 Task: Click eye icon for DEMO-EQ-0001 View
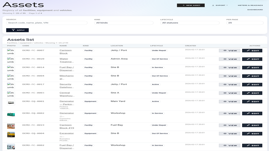tap(225, 102)
